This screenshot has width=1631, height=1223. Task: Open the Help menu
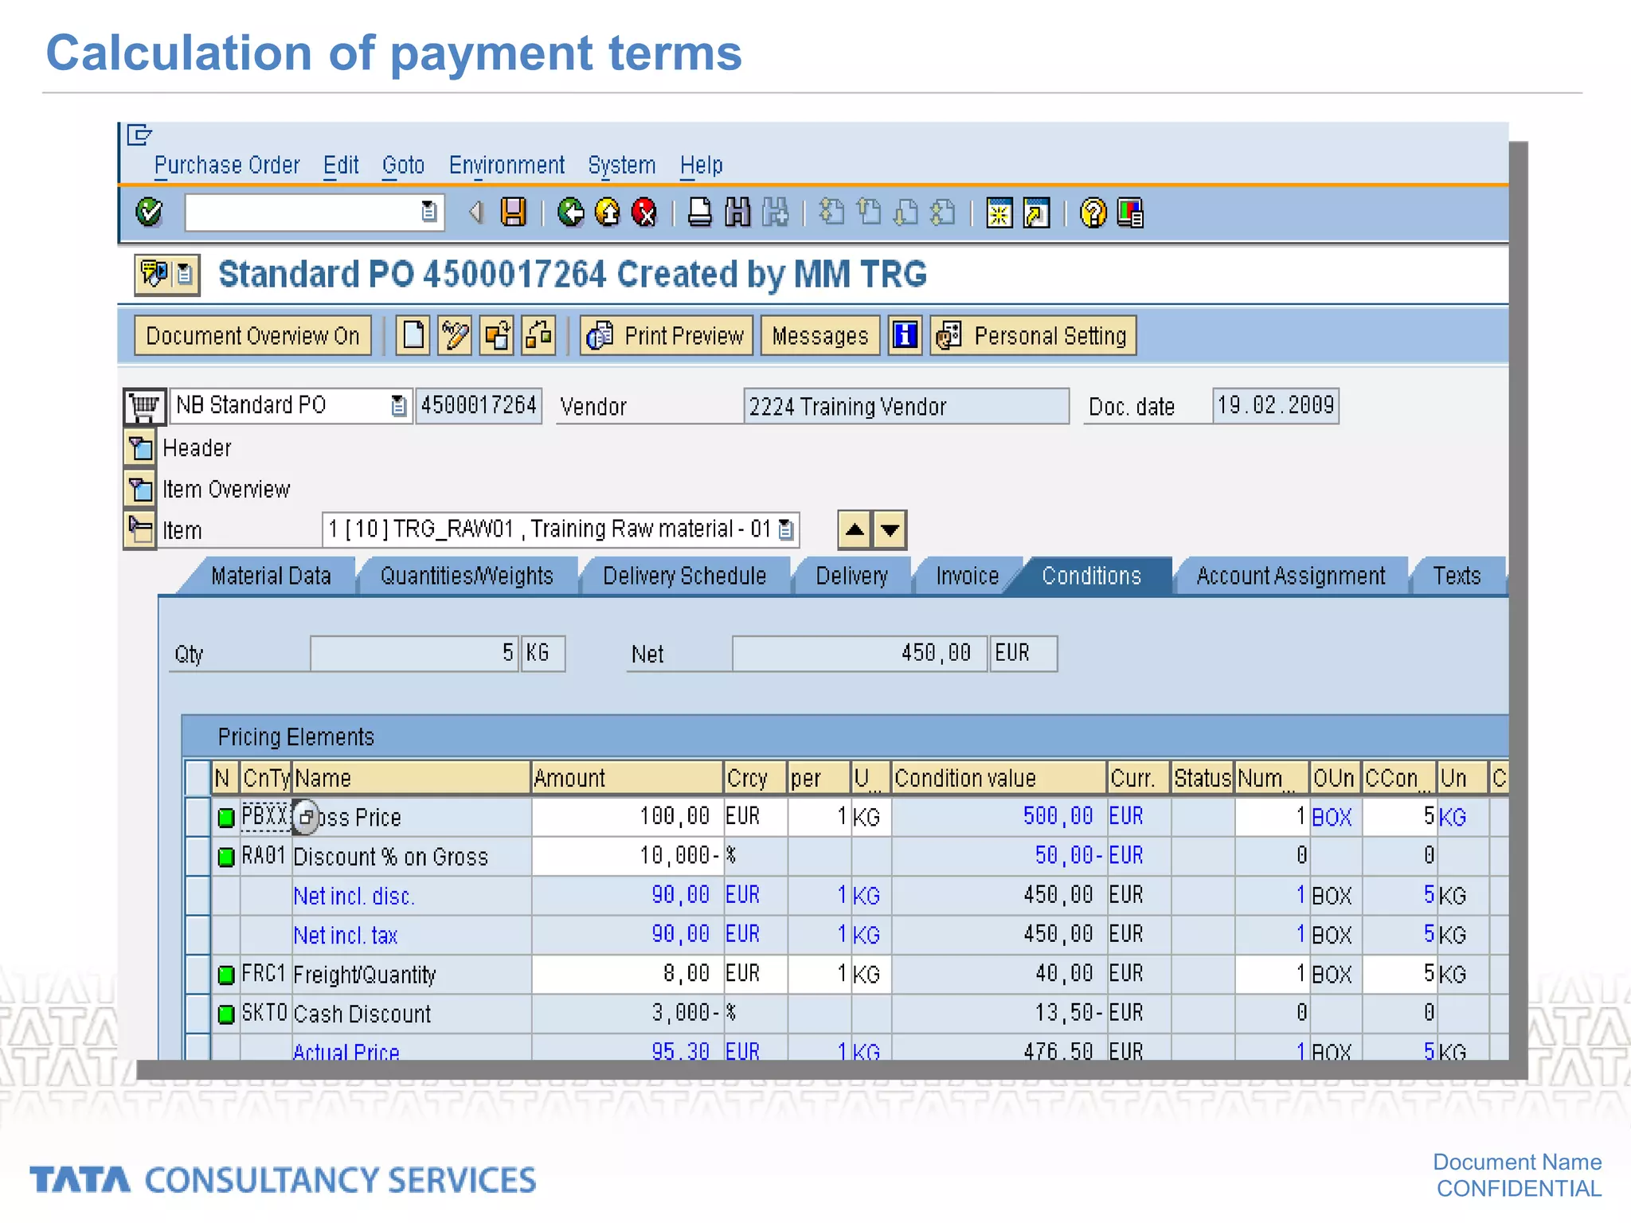pyautogui.click(x=702, y=166)
